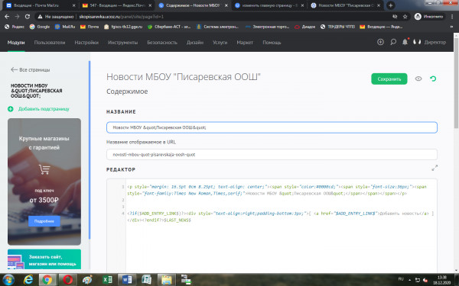Reload the page

point(28,17)
